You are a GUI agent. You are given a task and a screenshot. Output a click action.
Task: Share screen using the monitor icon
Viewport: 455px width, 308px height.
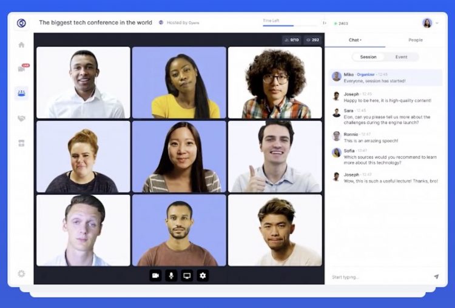[x=187, y=276]
